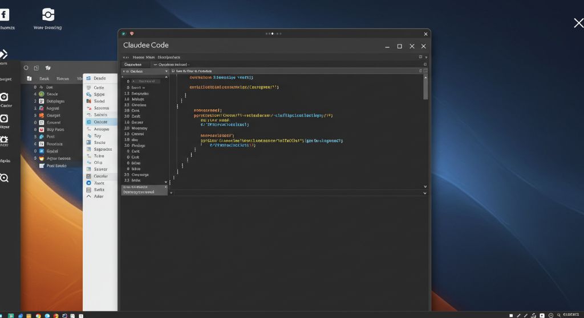This screenshot has width=584, height=318.
Task: Click the circle icon in back window toolbar
Action: point(26,68)
